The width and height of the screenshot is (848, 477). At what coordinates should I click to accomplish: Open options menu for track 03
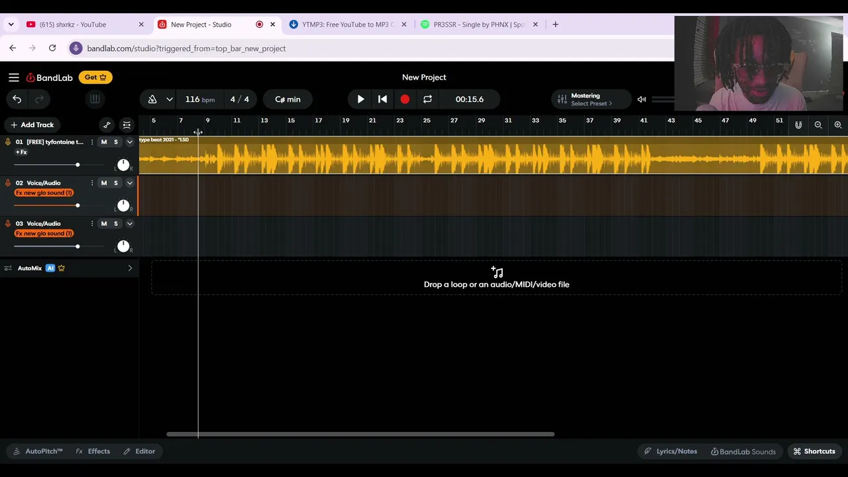(92, 223)
